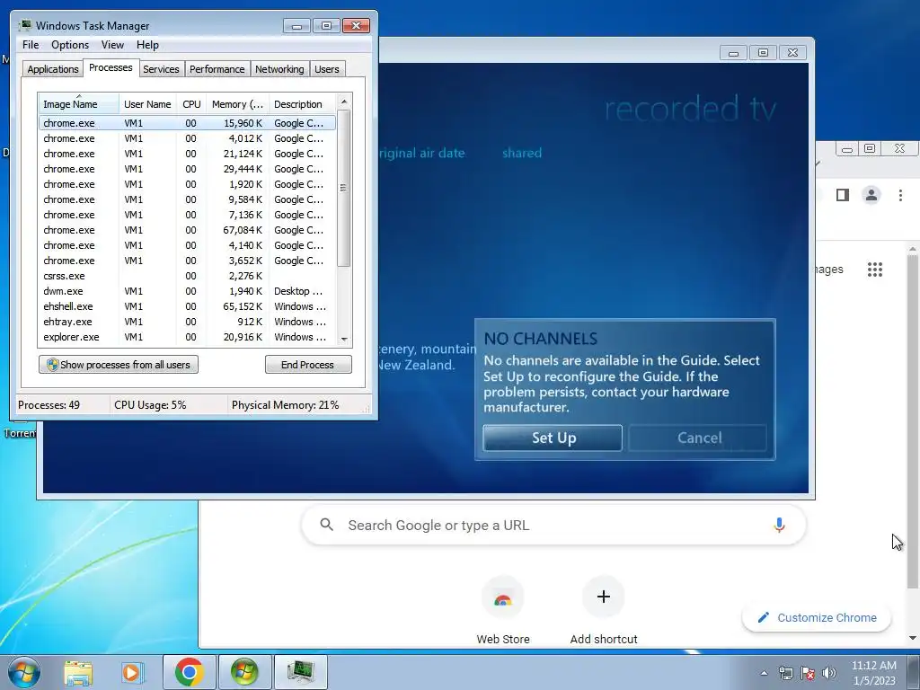Maximize the Media Center window
This screenshot has width=920, height=690.
click(763, 53)
